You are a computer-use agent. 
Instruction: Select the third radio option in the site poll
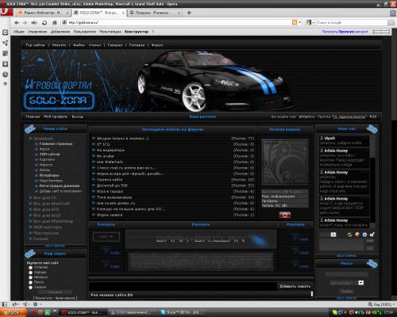coord(30,277)
